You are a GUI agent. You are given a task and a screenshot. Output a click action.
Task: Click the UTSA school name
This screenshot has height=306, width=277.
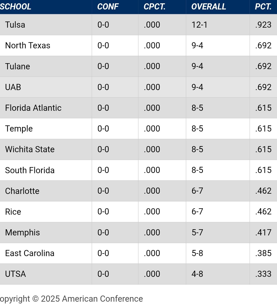coord(15,274)
